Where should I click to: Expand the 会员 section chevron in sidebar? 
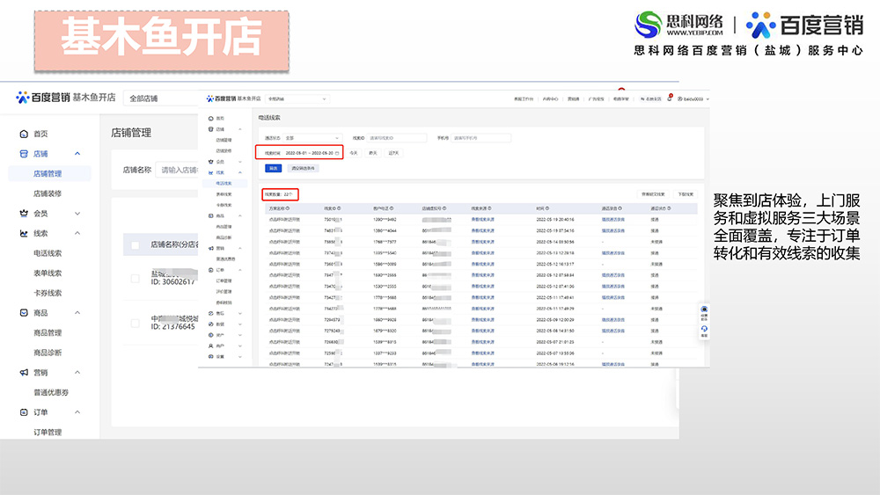(77, 213)
